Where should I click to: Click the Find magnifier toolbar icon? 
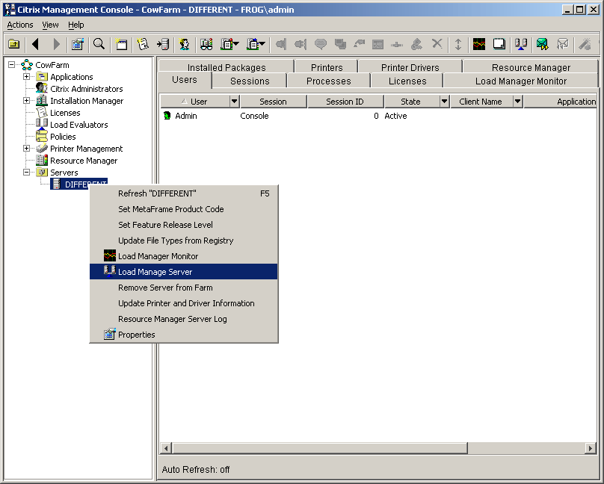(x=99, y=44)
